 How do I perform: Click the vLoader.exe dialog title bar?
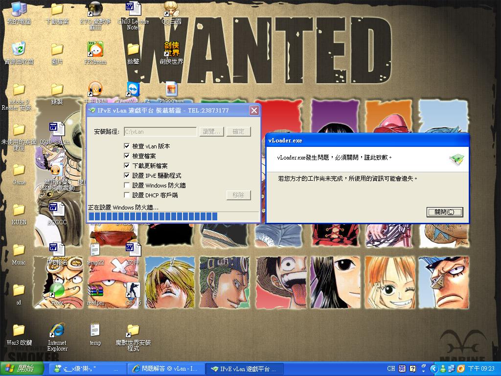(367, 141)
